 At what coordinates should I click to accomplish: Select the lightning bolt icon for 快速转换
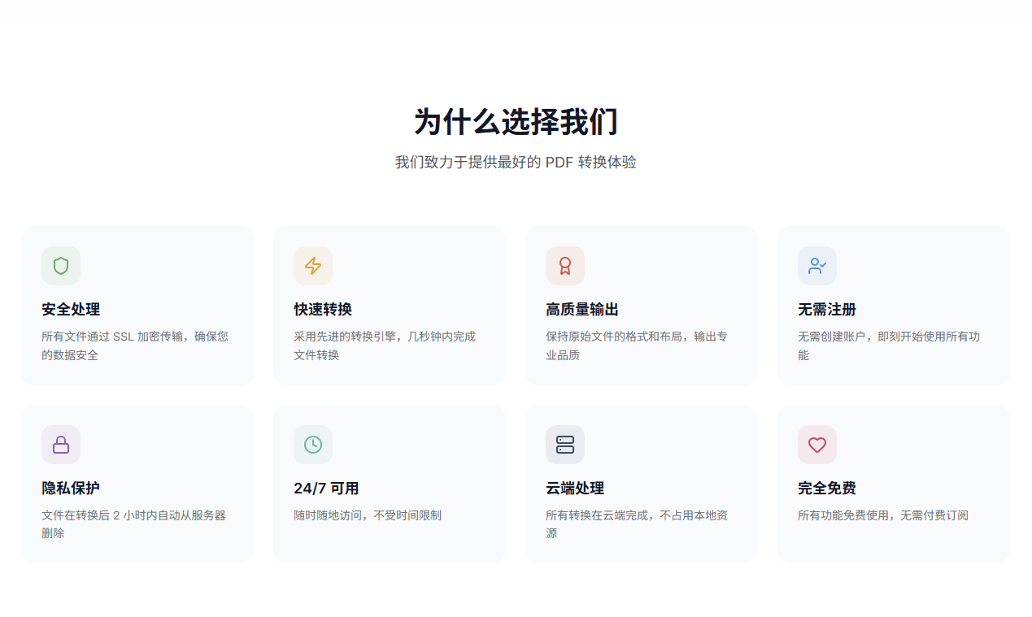click(x=312, y=266)
